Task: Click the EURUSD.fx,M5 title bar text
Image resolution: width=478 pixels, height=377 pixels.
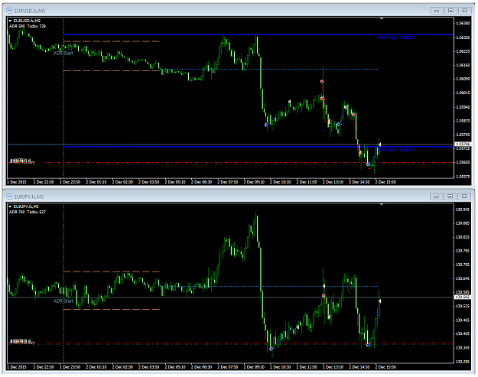Action: point(30,11)
